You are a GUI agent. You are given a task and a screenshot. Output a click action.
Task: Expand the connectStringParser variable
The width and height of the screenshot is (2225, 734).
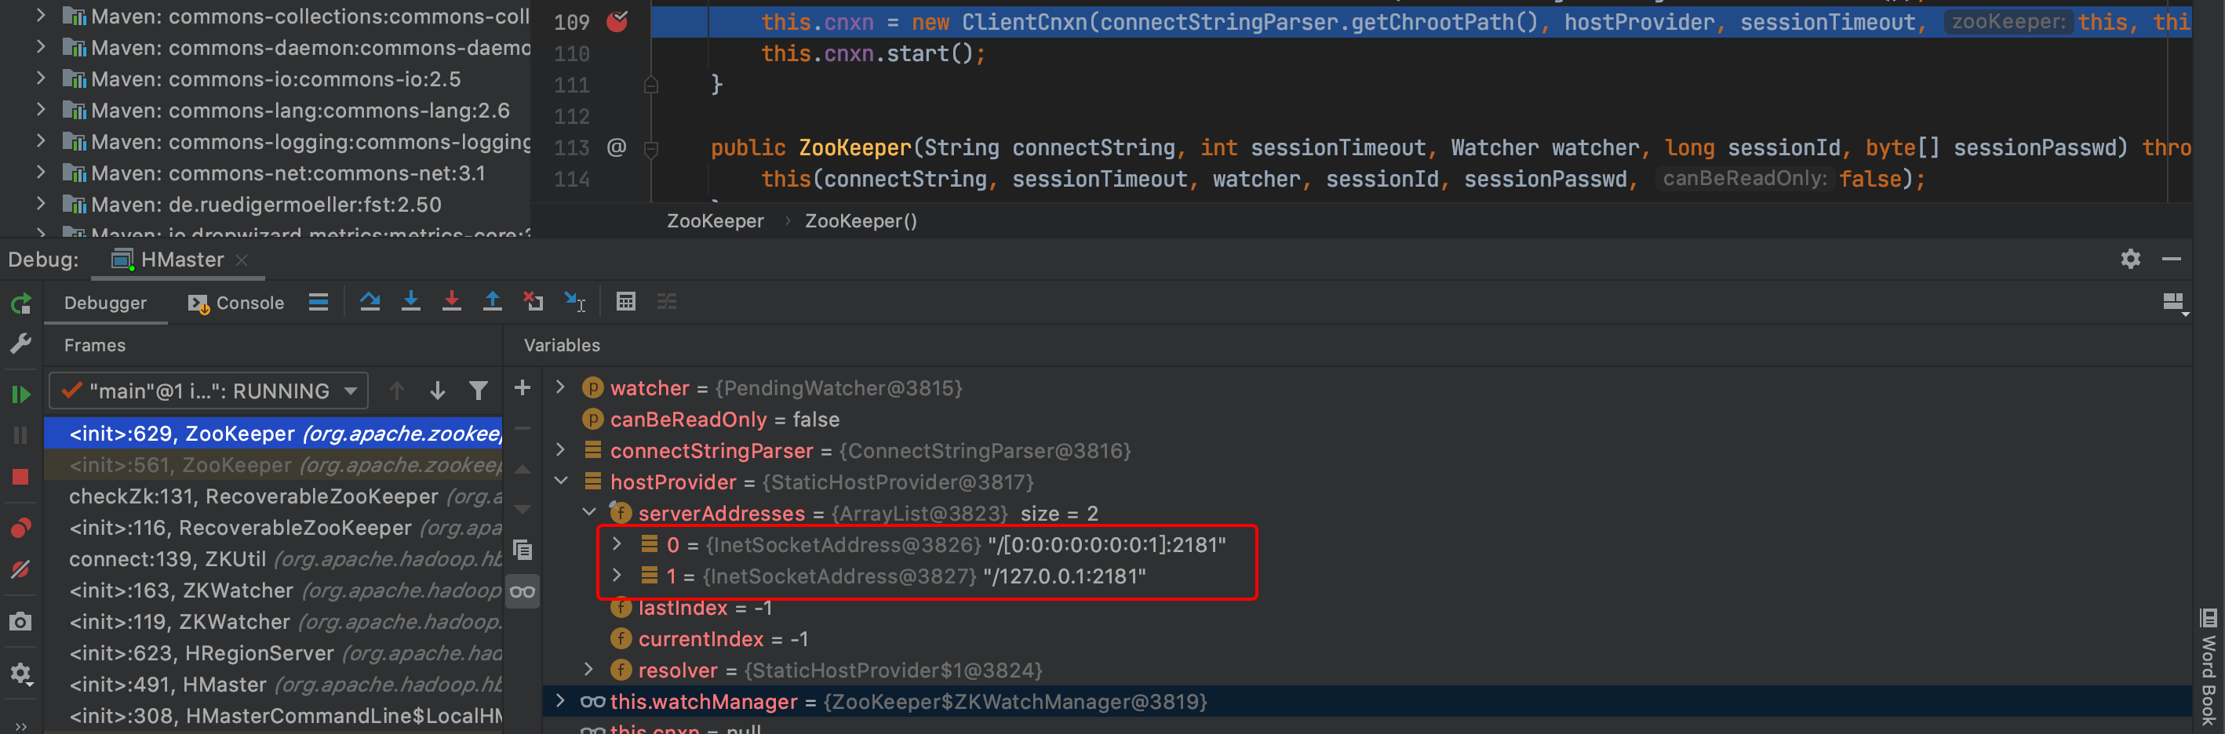pos(561,450)
